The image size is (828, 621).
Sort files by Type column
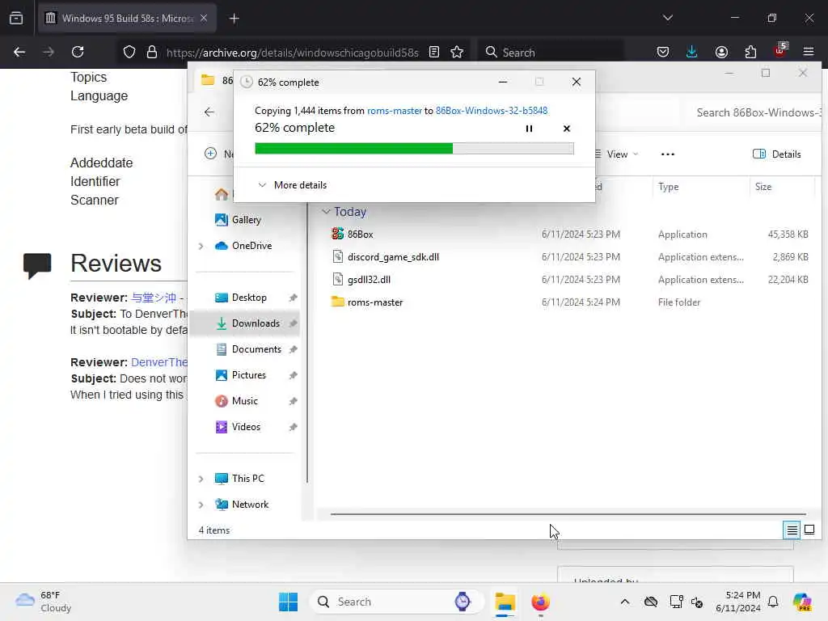(701, 187)
